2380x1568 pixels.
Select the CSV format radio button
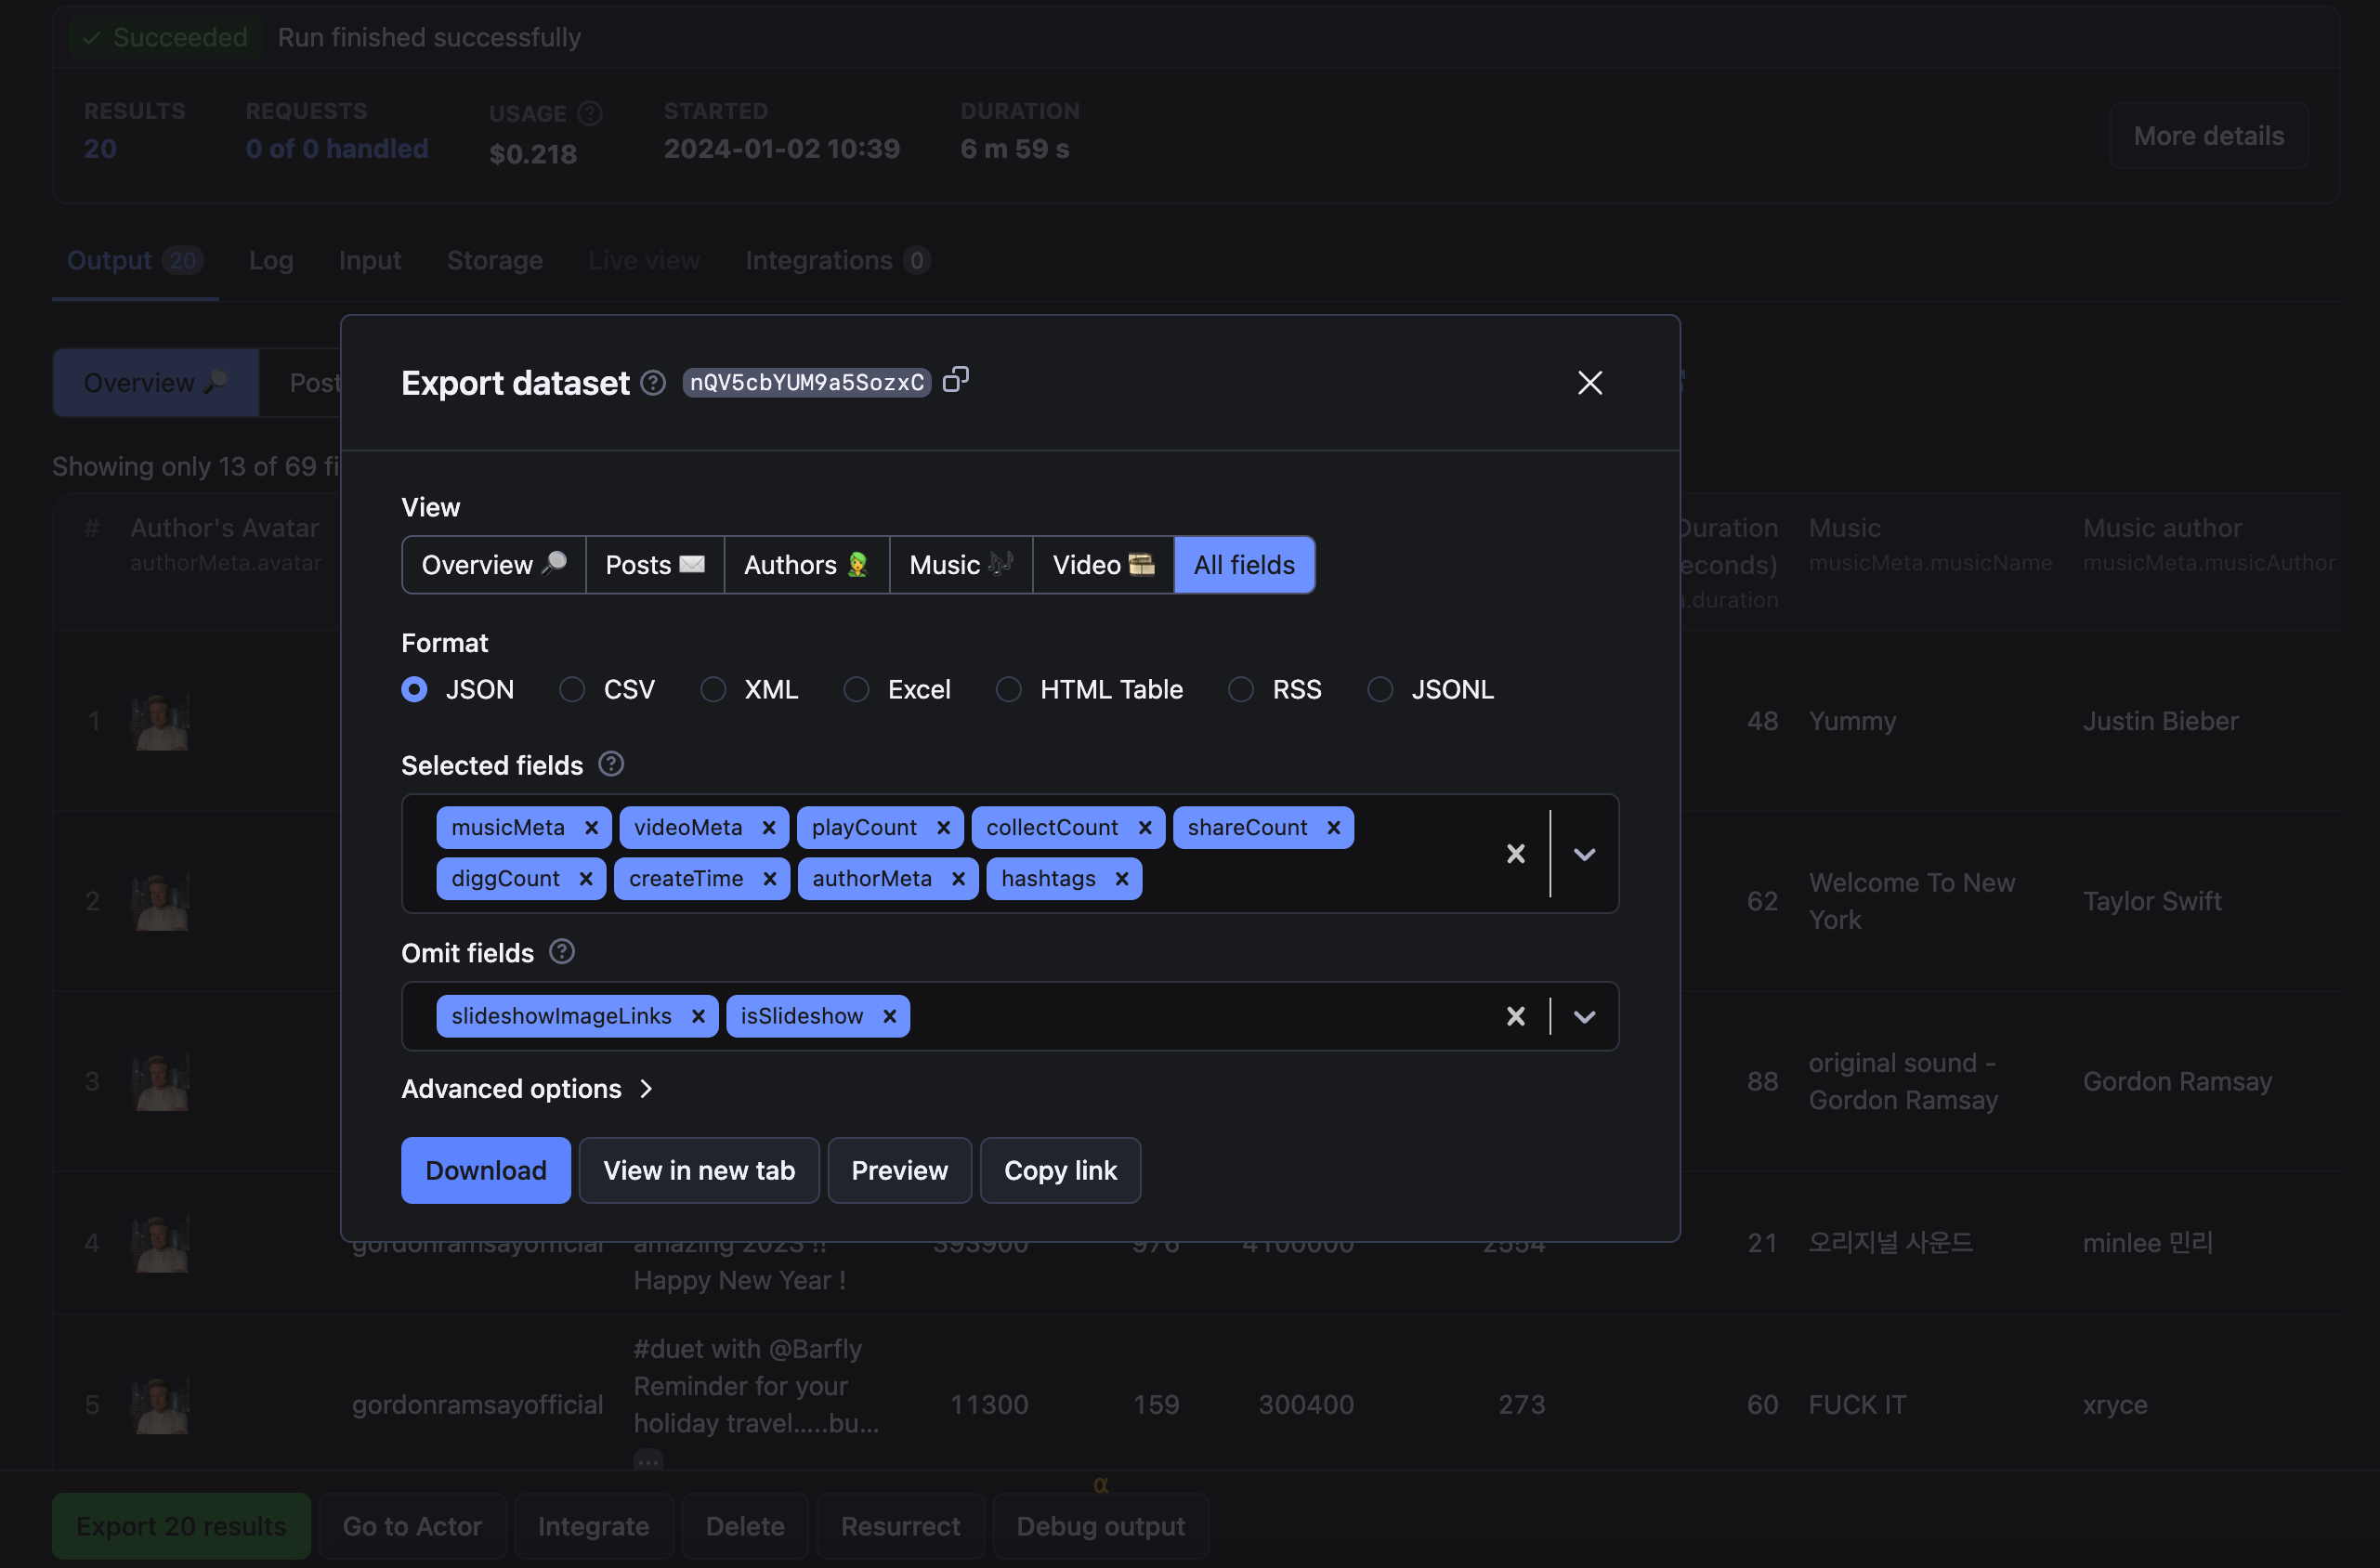tap(572, 689)
